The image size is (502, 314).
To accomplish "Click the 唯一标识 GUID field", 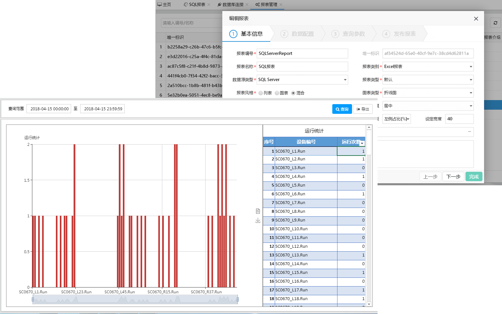I will (x=428, y=53).
